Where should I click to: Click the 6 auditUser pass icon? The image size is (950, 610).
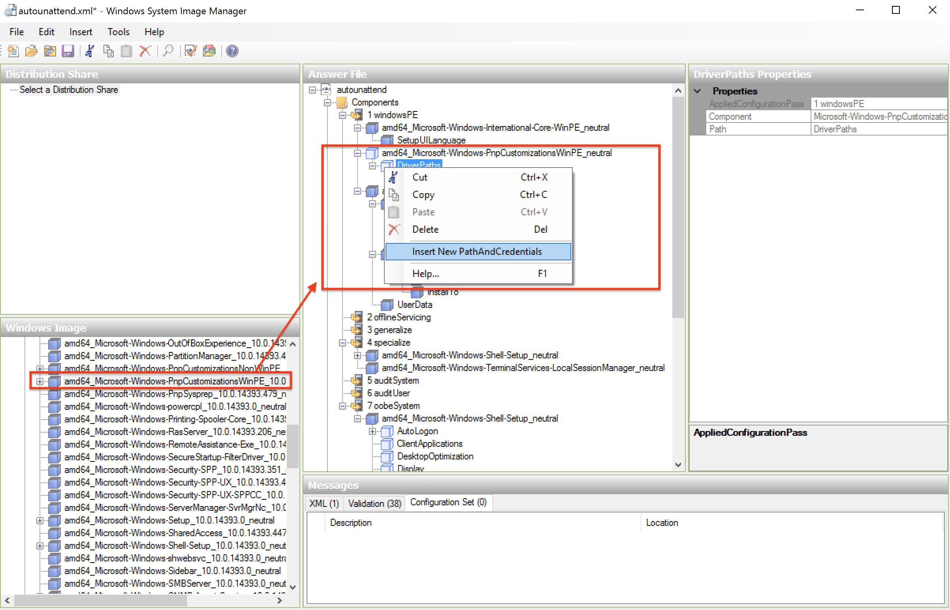(356, 393)
